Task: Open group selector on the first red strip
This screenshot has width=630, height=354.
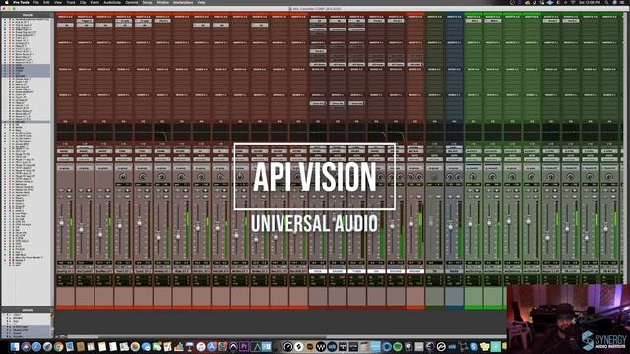Action: point(65,168)
